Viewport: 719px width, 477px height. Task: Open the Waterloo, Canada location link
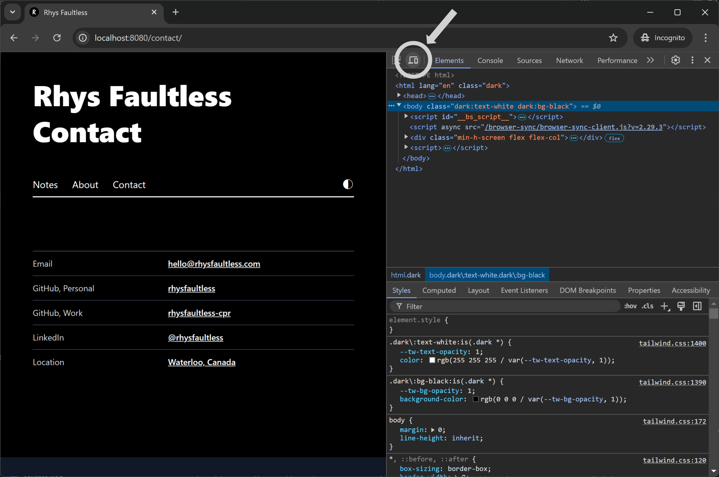tap(202, 362)
